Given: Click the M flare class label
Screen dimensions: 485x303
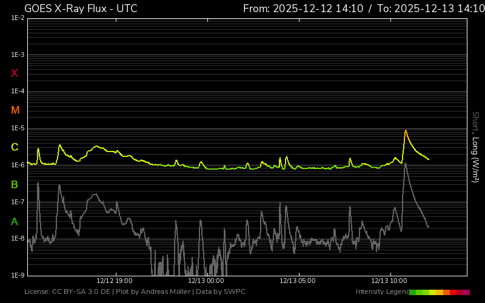Looking at the screenshot, I should tap(15, 110).
